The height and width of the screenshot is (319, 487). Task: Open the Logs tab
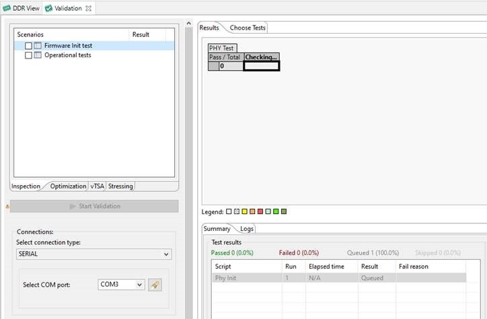pyautogui.click(x=247, y=229)
